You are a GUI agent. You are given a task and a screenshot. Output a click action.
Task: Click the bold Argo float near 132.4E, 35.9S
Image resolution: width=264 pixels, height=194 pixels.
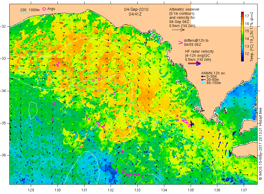click(122, 152)
